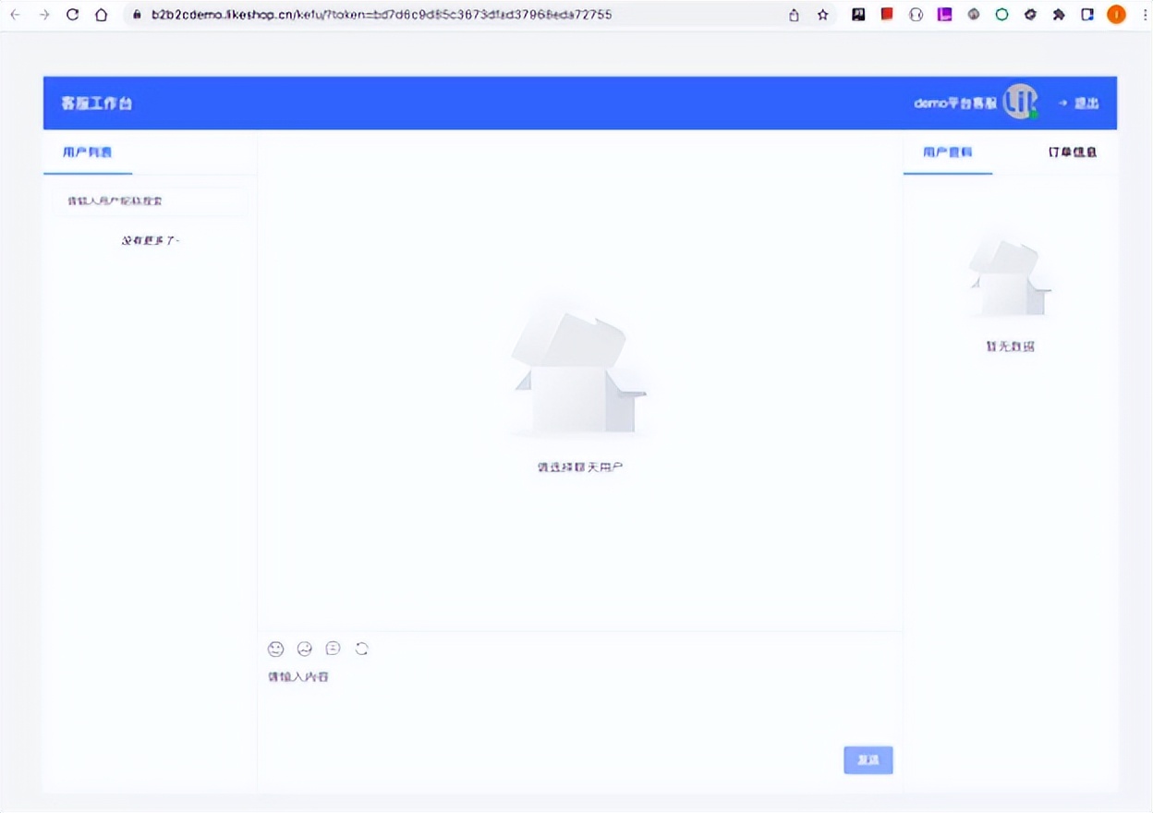The width and height of the screenshot is (1153, 813).
Task: Click the logout (退出) button
Action: [x=1079, y=103]
